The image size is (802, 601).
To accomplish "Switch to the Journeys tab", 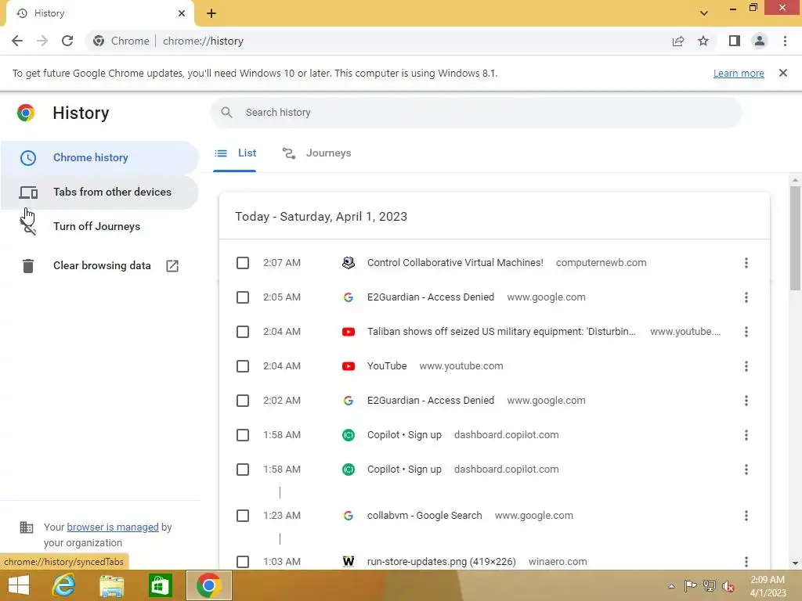I will (x=316, y=153).
